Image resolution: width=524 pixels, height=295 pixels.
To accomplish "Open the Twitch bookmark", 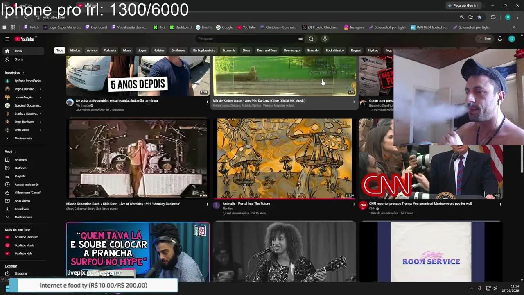I will [x=31, y=27].
